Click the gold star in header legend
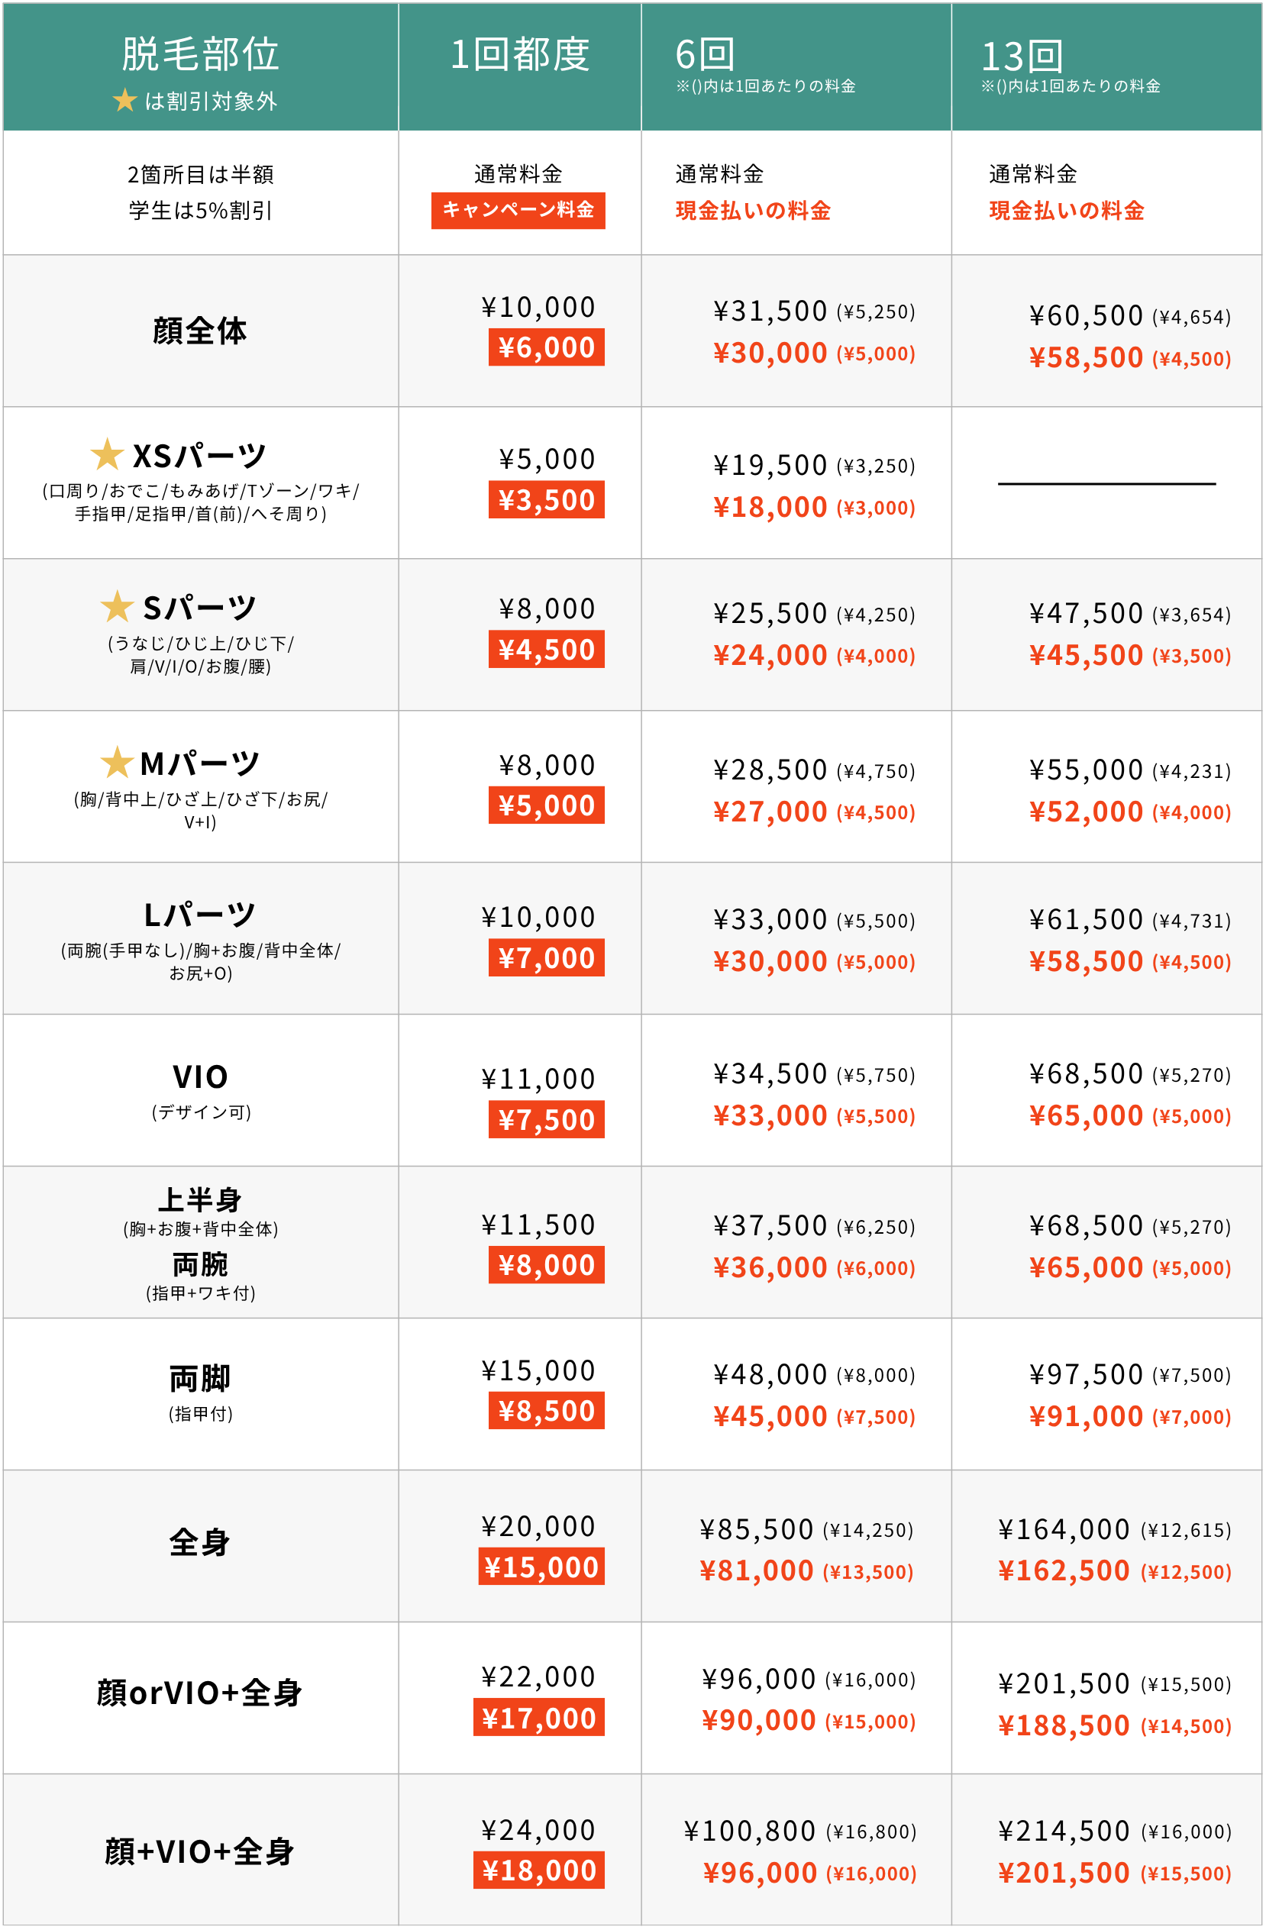Image resolution: width=1266 pixels, height=1930 pixels. (x=125, y=101)
